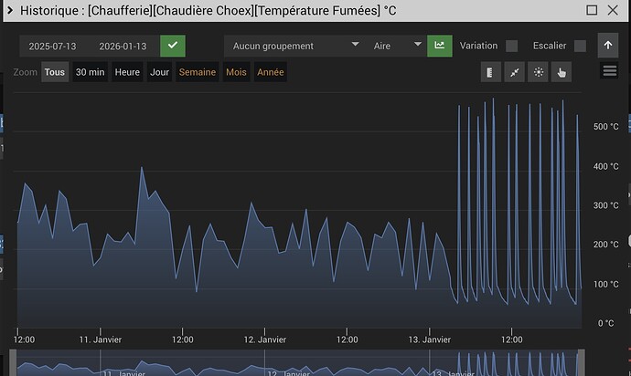Click the 13. Janvier axis label
This screenshot has height=376, width=631.
point(430,339)
